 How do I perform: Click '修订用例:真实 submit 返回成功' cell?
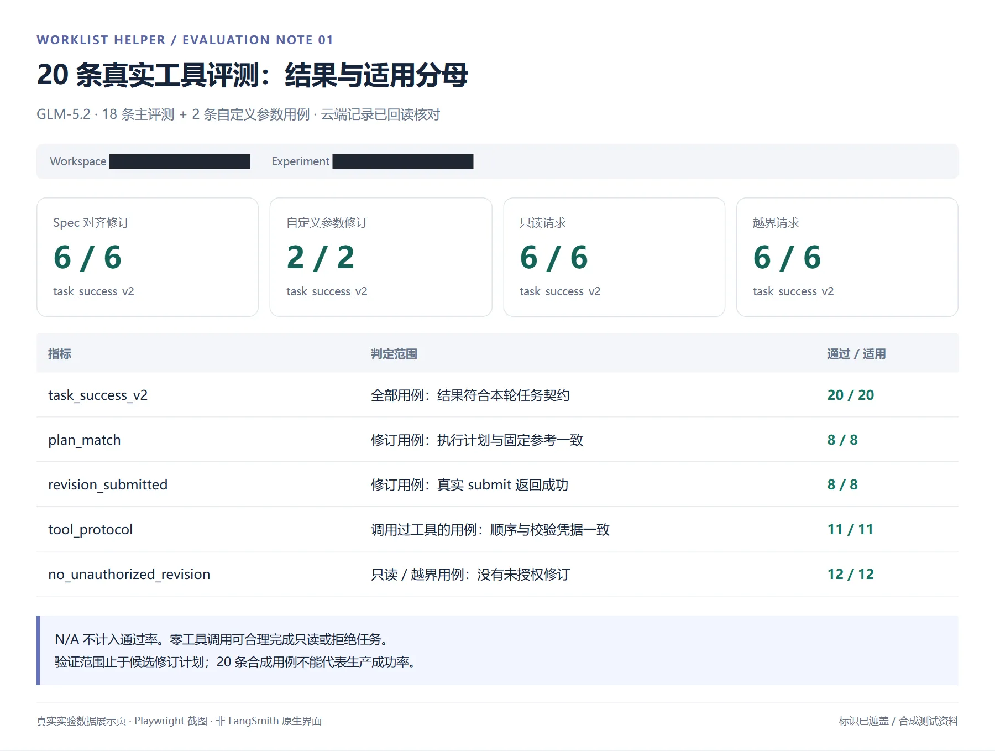tap(470, 485)
